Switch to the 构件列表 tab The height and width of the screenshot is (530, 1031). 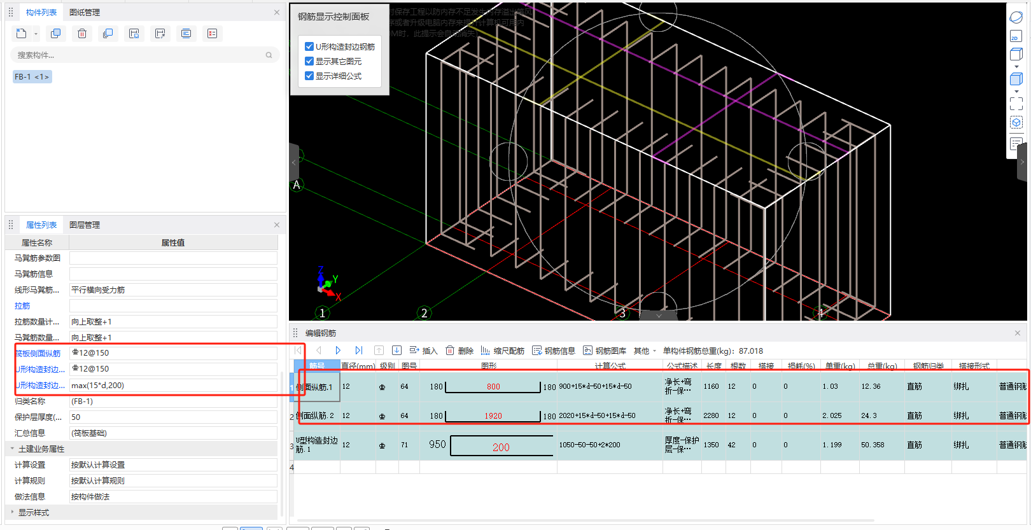pos(41,12)
